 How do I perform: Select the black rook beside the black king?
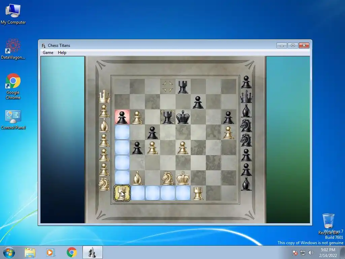(168, 117)
